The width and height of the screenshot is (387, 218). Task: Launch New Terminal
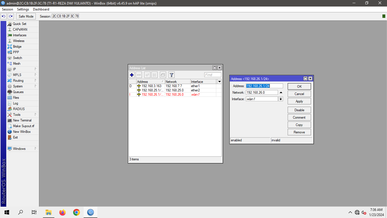(22, 120)
